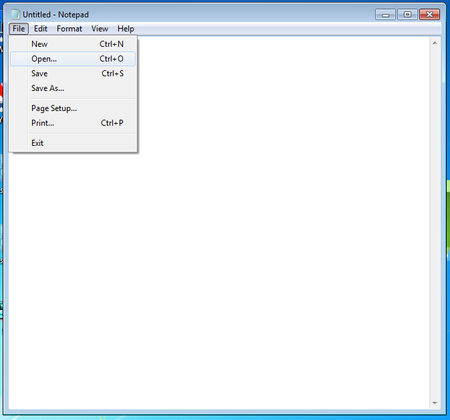
Task: Choose Print... from the File menu
Action: (x=73, y=123)
